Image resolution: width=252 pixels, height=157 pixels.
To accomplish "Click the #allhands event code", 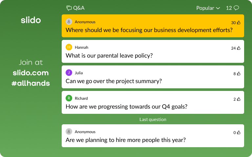I will pyautogui.click(x=31, y=83).
